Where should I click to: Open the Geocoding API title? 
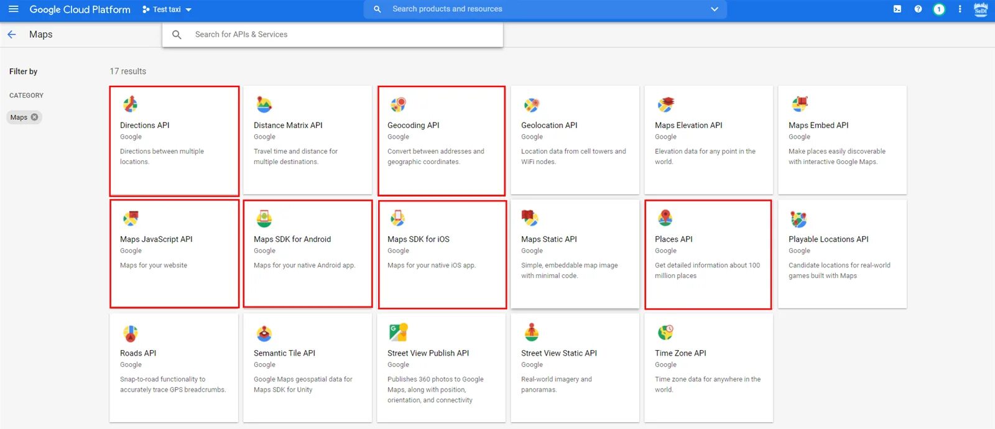[x=413, y=125]
